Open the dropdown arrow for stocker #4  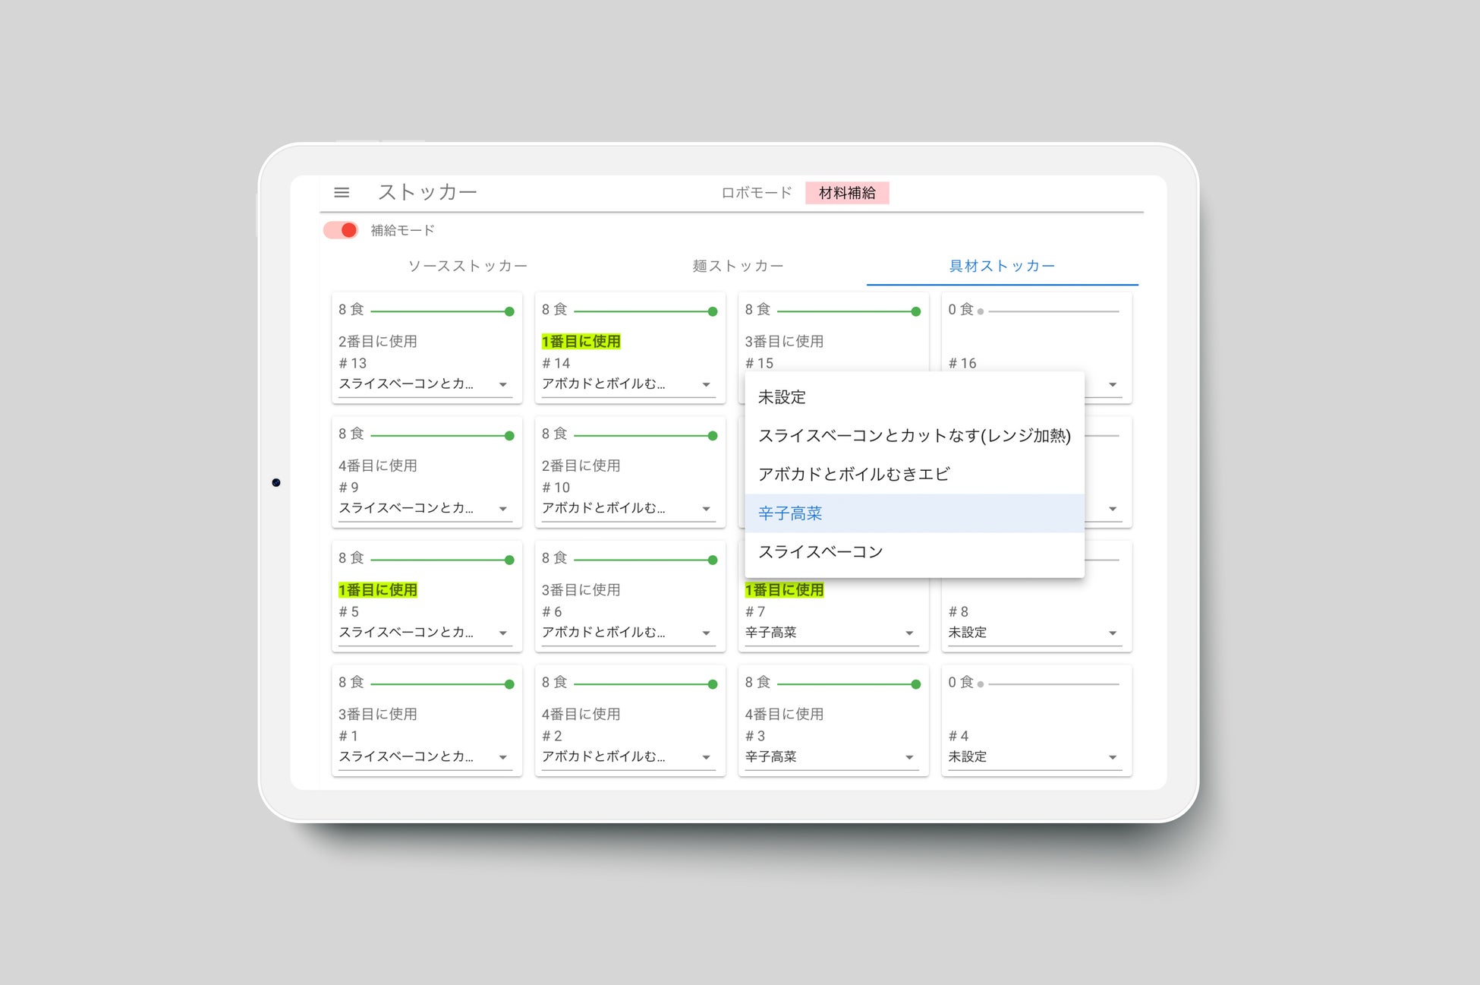click(x=1112, y=757)
